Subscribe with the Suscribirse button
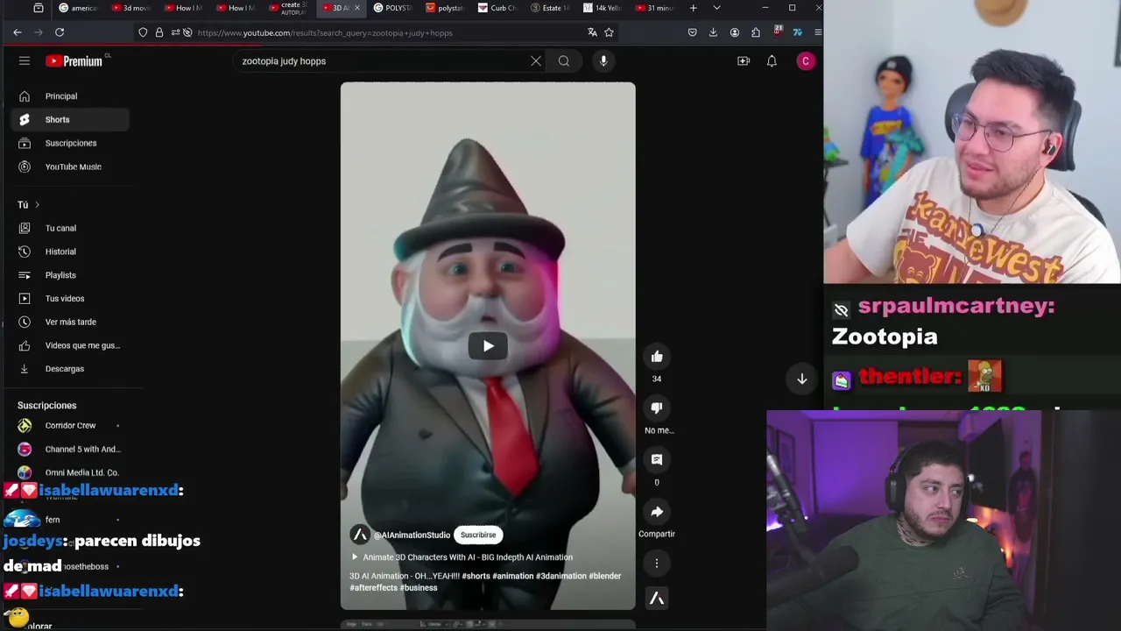The width and height of the screenshot is (1121, 631). (478, 535)
